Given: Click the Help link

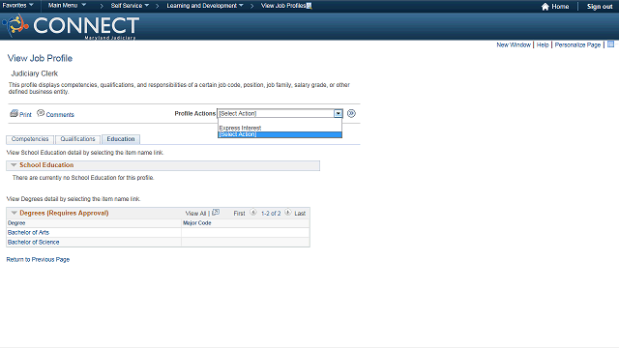Looking at the screenshot, I should coord(543,45).
